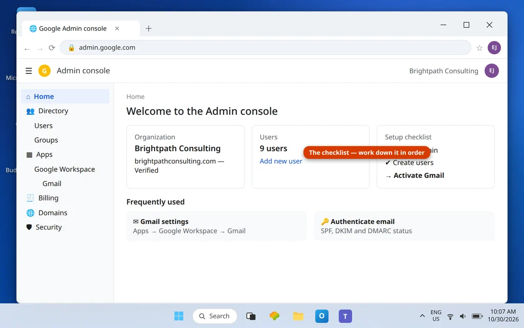The width and height of the screenshot is (524, 328).
Task: Click the Setup checklist heading
Action: click(408, 137)
